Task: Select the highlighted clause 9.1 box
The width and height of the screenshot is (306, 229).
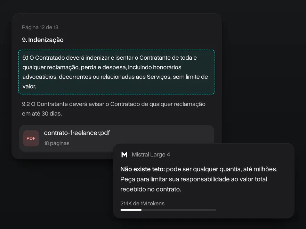Action: click(x=117, y=72)
